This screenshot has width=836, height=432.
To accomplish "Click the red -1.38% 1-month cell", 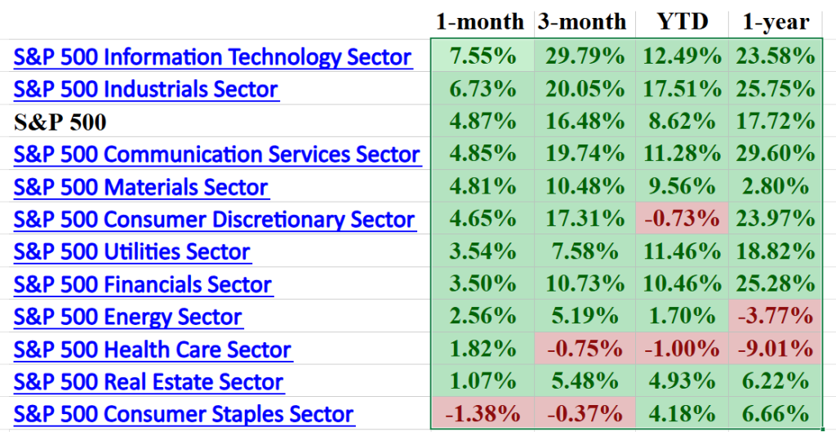I will coord(480,414).
